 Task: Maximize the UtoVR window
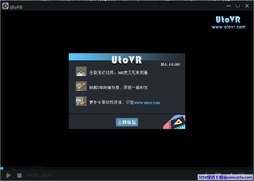click(238, 6)
